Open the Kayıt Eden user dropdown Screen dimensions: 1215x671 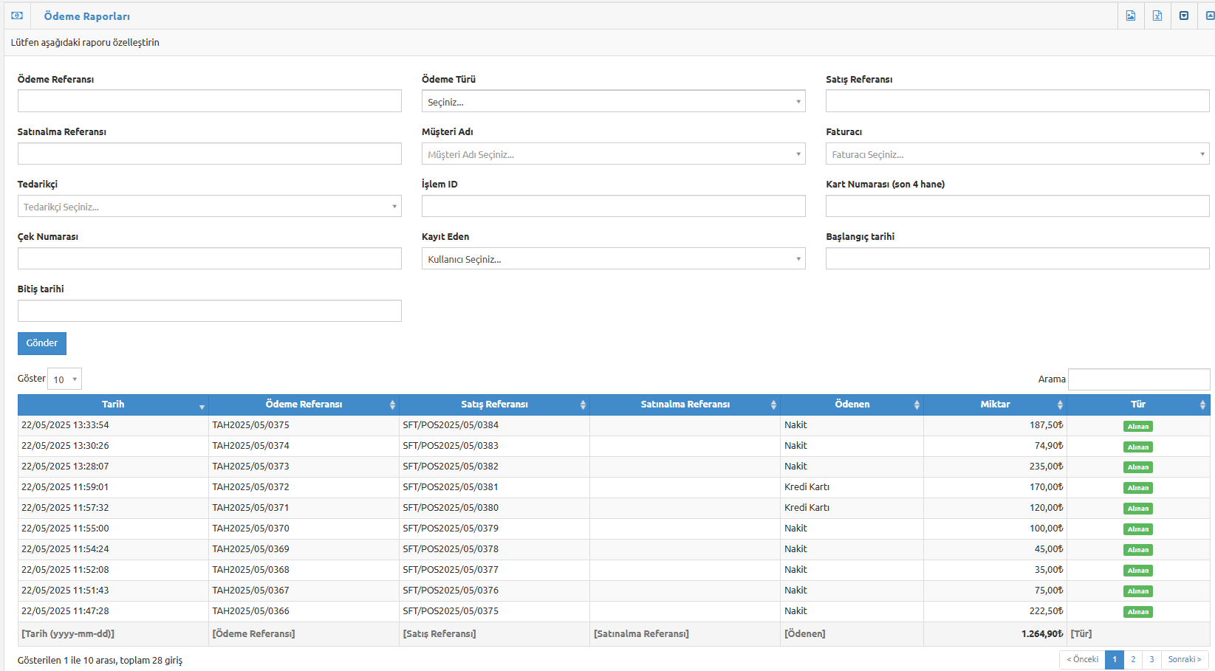613,258
